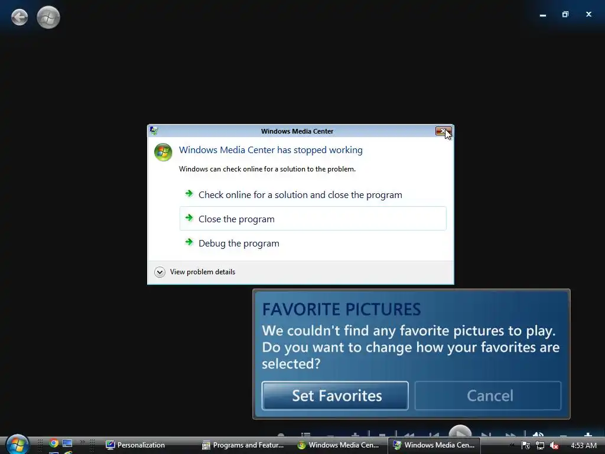The image size is (605, 454).
Task: Click muted volume tray icon
Action: tap(554, 445)
